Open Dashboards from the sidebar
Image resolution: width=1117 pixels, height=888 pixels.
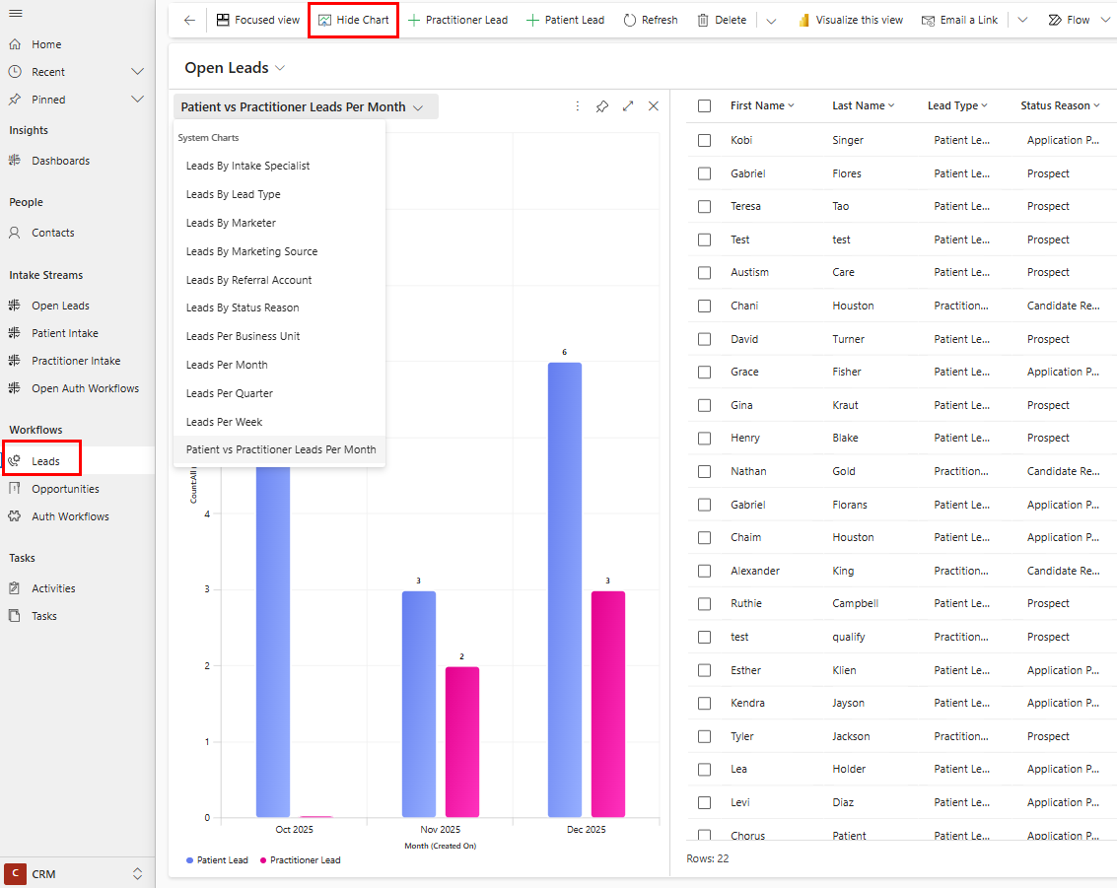(x=60, y=161)
